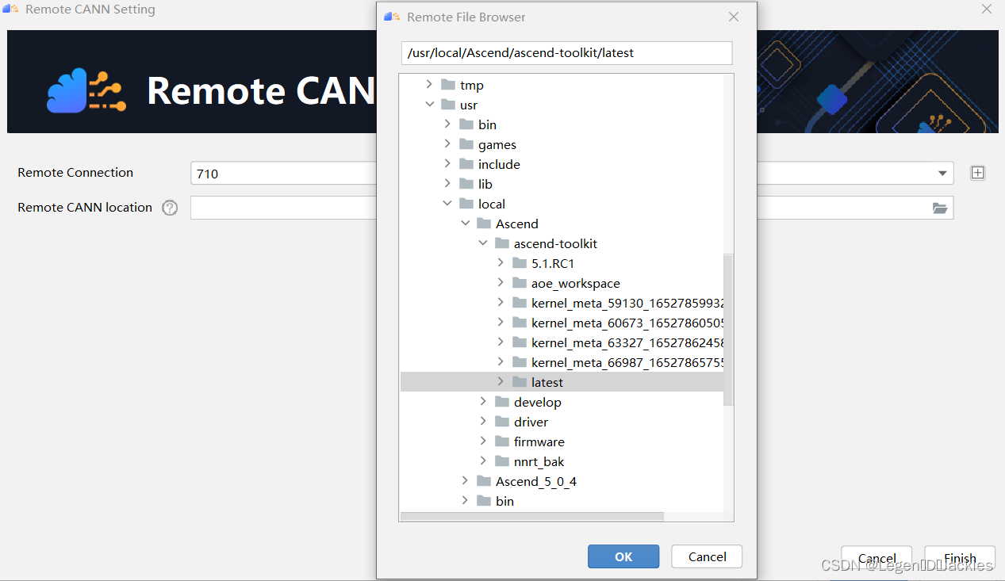Select the include folder

[499, 164]
